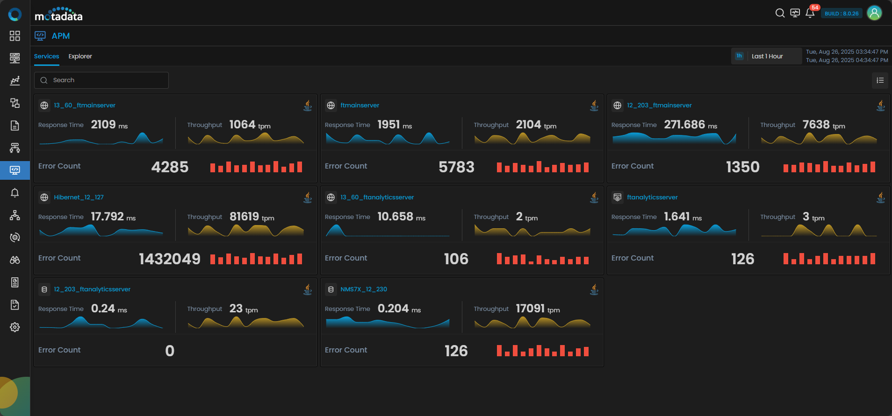The image size is (892, 416).
Task: Click the health monitor icon in header
Action: coord(795,13)
